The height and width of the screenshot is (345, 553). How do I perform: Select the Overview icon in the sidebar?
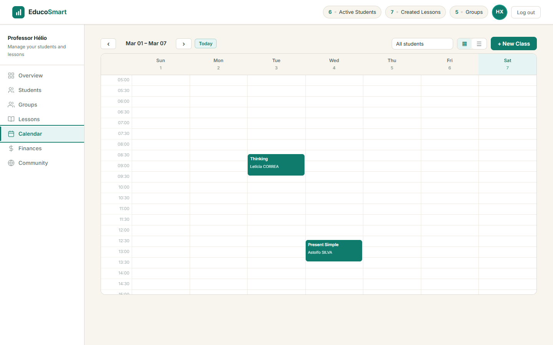12,76
